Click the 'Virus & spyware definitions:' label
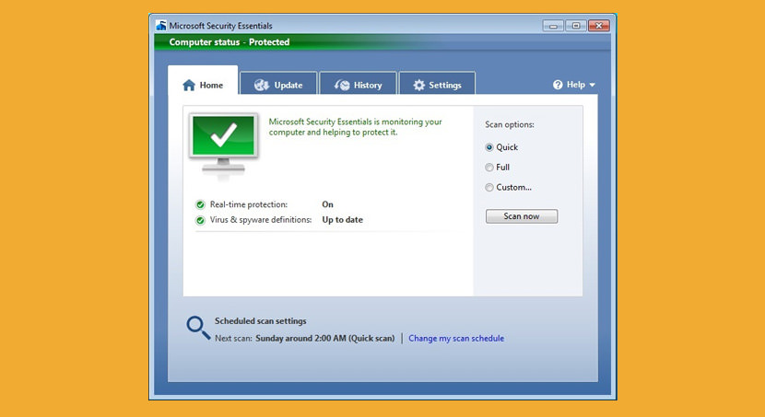Viewport: 765px width, 417px height. point(261,220)
